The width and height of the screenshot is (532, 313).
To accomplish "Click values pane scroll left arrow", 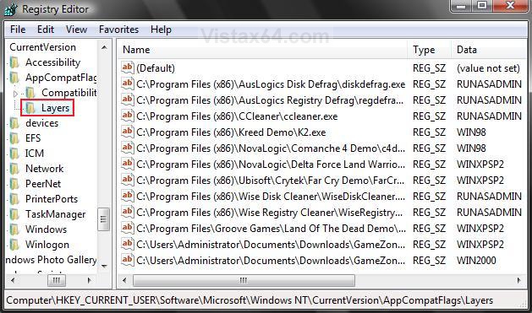I will tap(124, 280).
